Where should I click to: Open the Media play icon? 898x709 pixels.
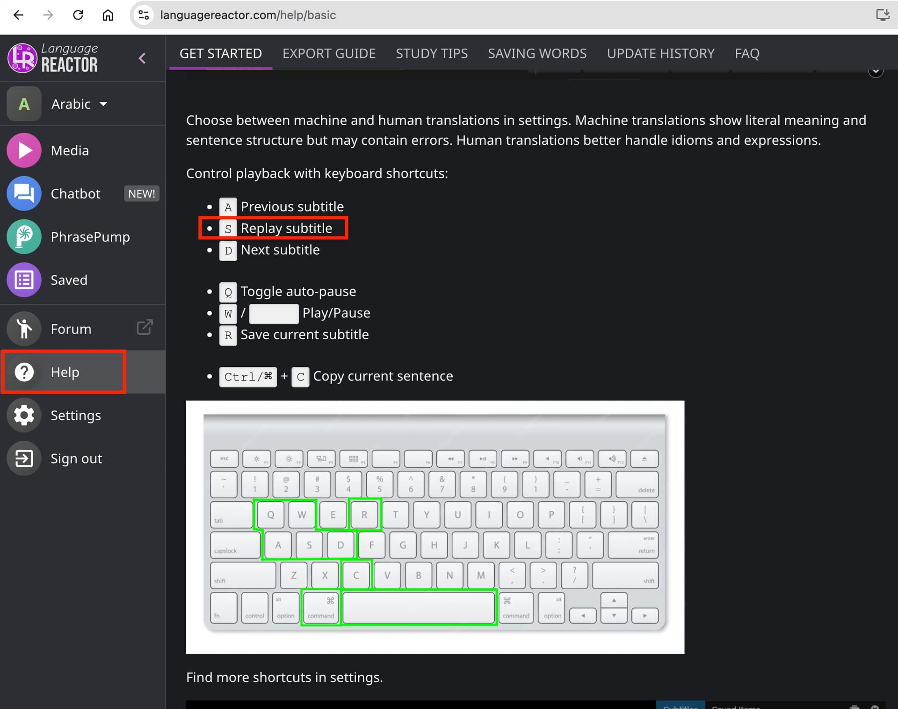click(24, 150)
